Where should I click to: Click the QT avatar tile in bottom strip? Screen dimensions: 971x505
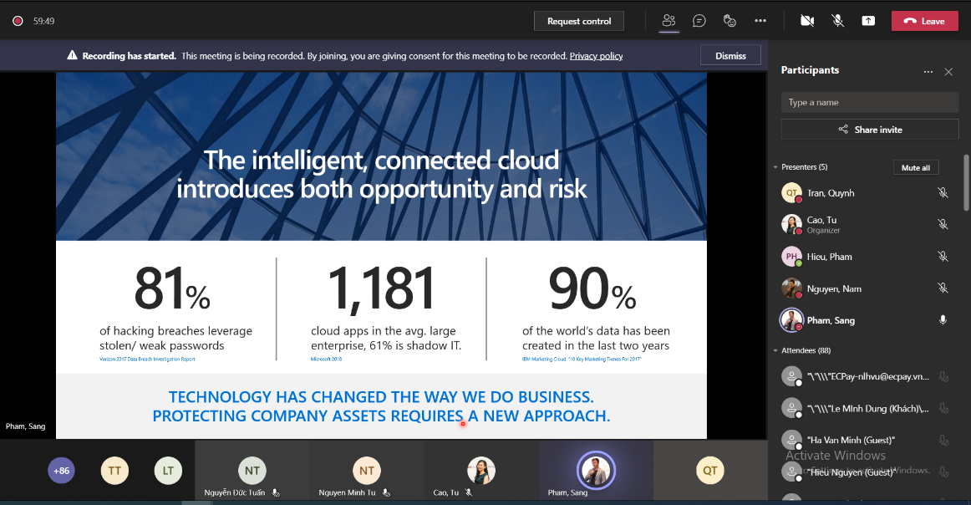tap(710, 470)
